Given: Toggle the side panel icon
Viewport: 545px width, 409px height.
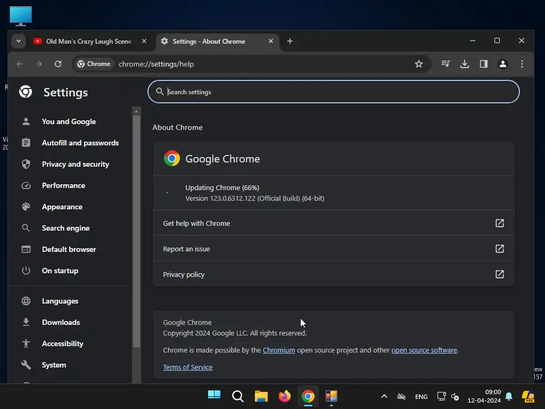Looking at the screenshot, I should tap(484, 64).
